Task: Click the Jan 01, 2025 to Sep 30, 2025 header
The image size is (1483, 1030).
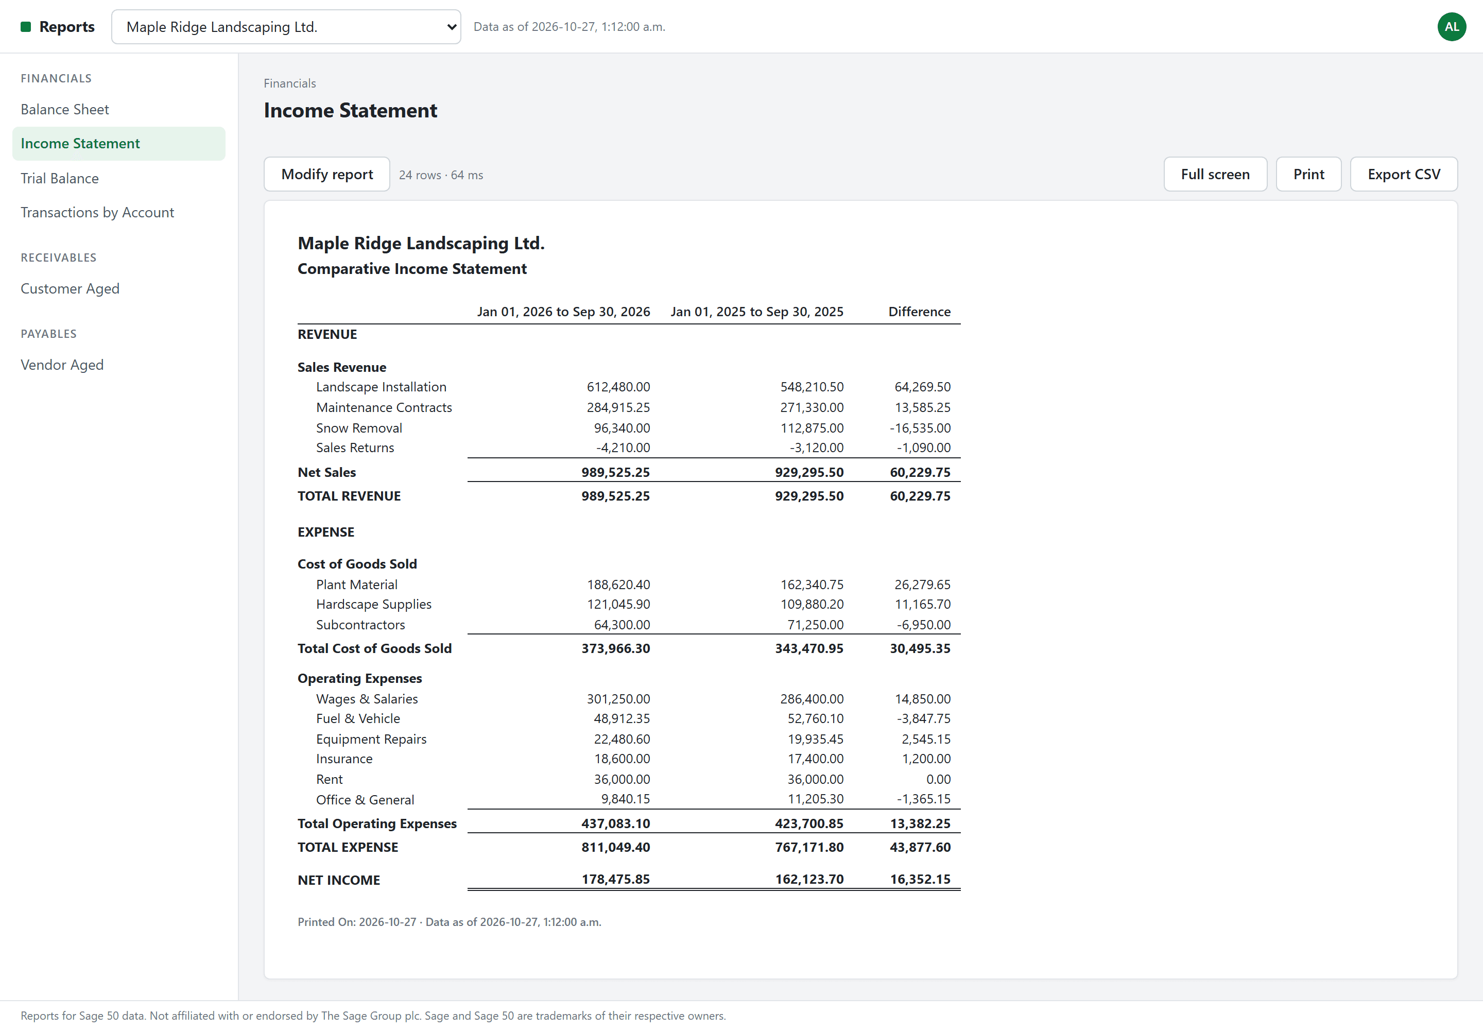Action: 756,312
